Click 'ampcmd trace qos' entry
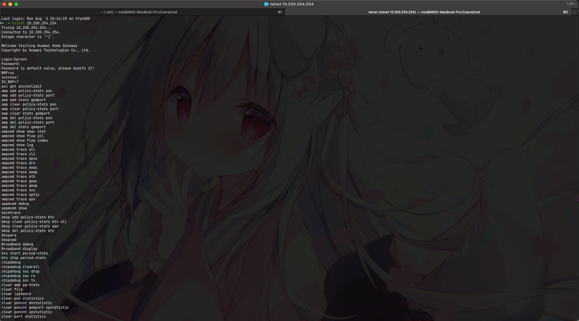The height and width of the screenshot is (321, 579). (x=18, y=199)
